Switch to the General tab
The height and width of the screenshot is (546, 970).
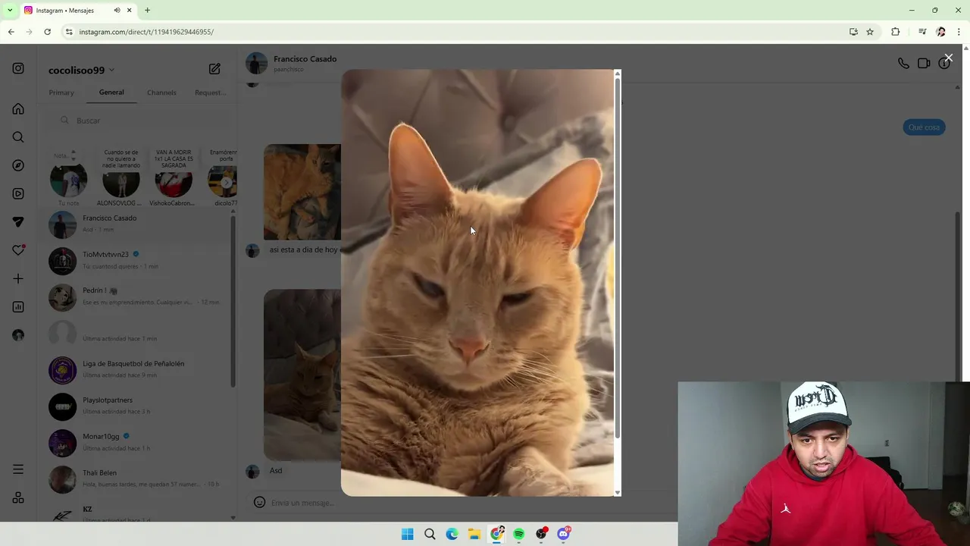coord(111,93)
